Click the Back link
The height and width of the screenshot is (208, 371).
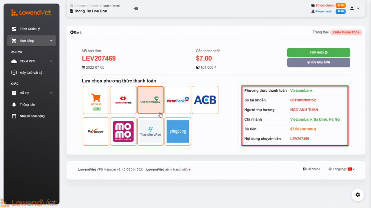76,32
